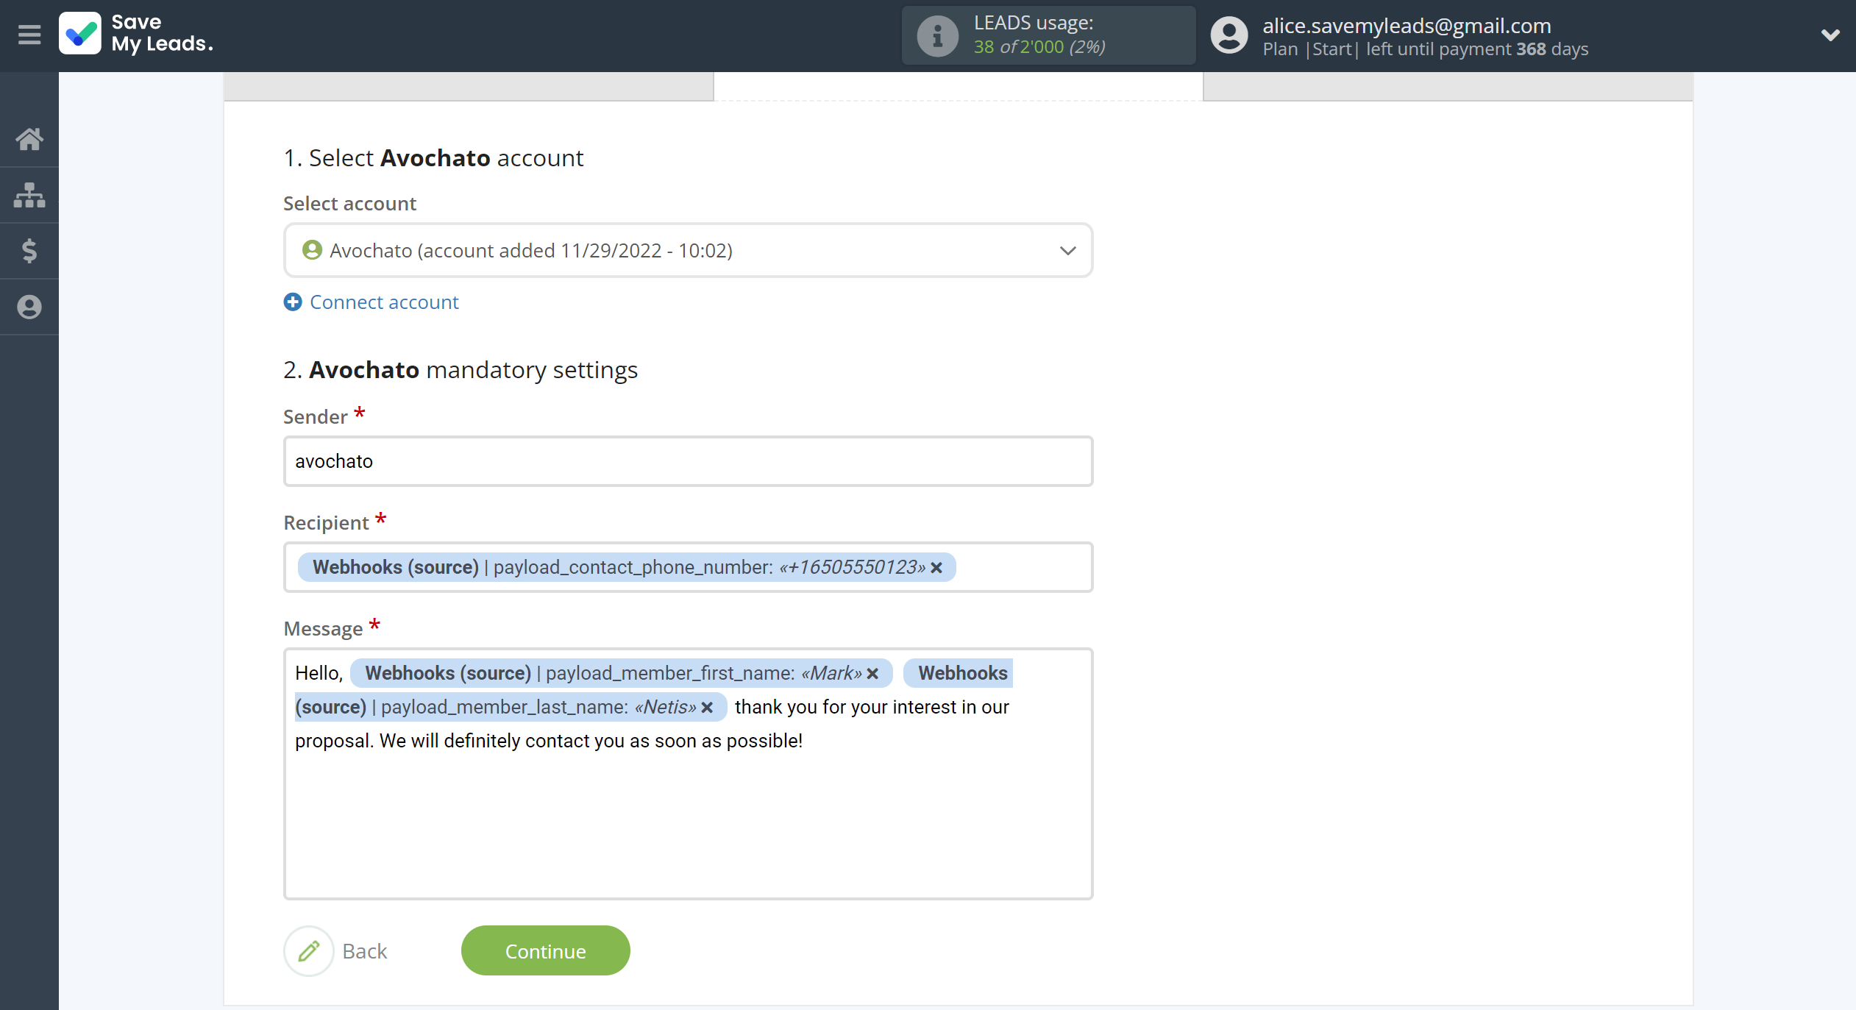Open profile icon in sidebar
This screenshot has height=1010, width=1856.
tap(29, 307)
